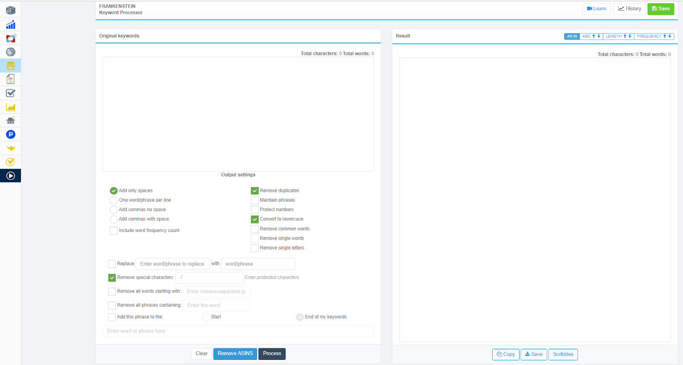
Task: Save the result with download button
Action: point(534,354)
